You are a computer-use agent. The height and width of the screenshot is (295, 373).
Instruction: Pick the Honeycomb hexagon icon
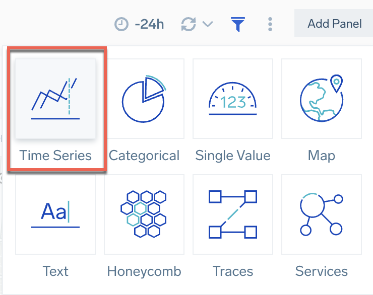click(x=144, y=214)
